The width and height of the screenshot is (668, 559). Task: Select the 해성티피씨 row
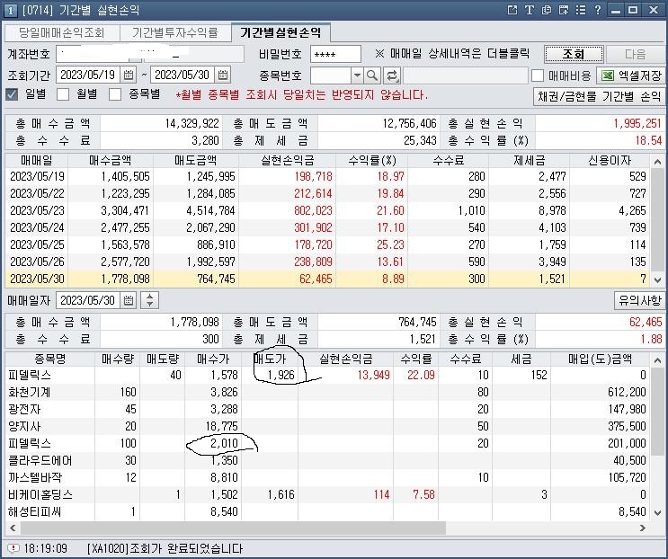[x=327, y=511]
